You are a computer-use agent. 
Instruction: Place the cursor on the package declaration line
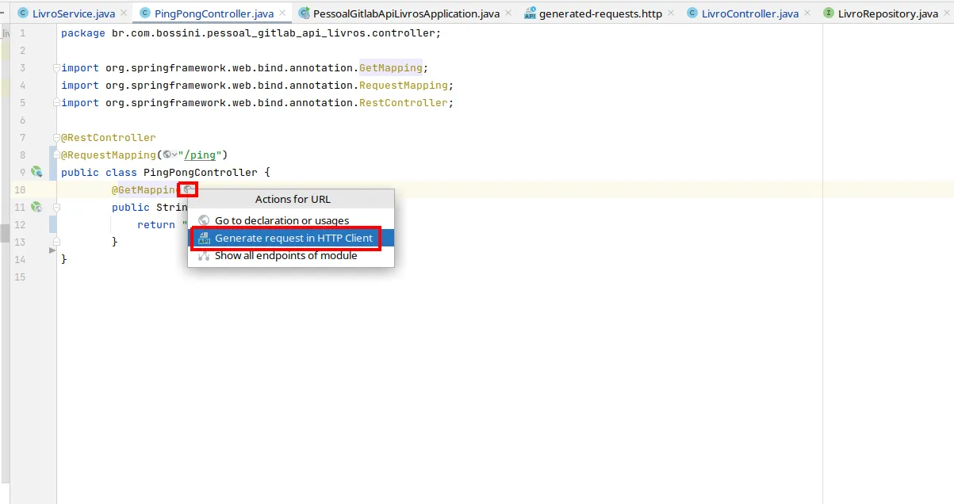(251, 32)
